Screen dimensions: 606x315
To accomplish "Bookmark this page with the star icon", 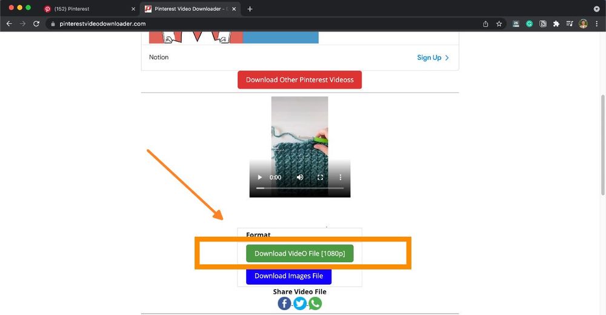I will click(x=499, y=24).
